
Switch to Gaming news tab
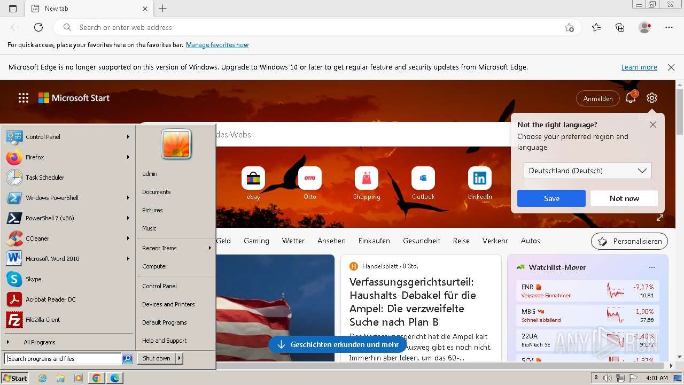[x=256, y=241]
